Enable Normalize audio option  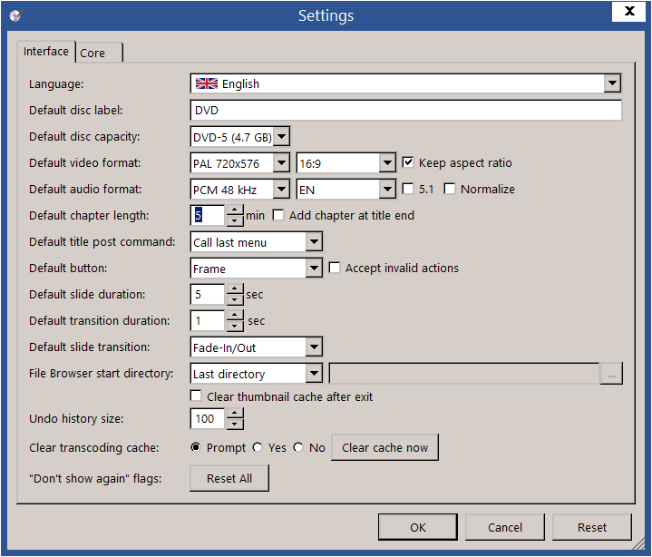[x=450, y=190]
